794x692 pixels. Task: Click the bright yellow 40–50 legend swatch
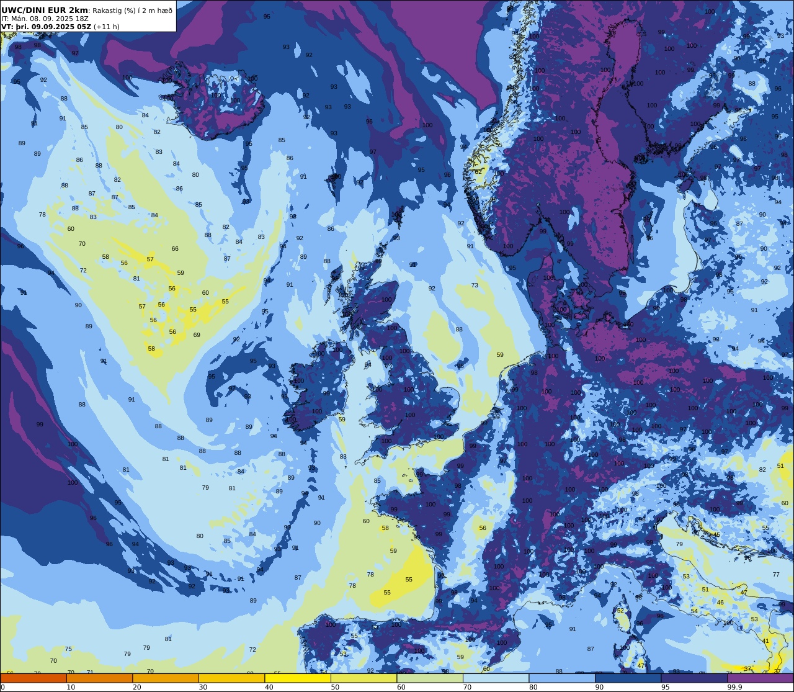pos(298,678)
